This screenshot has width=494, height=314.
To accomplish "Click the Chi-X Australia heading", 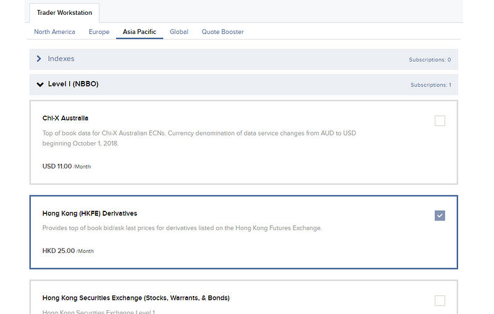I will coord(65,118).
